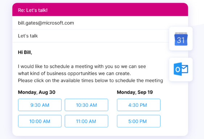Viewport: 204px width, 139px height.
Task: Click the 'Monday, Sep 19' date heading
Action: [x=135, y=92]
